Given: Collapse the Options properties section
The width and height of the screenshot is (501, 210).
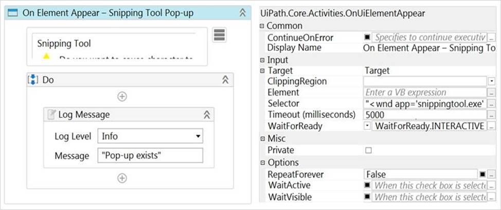Looking at the screenshot, I should click(262, 163).
